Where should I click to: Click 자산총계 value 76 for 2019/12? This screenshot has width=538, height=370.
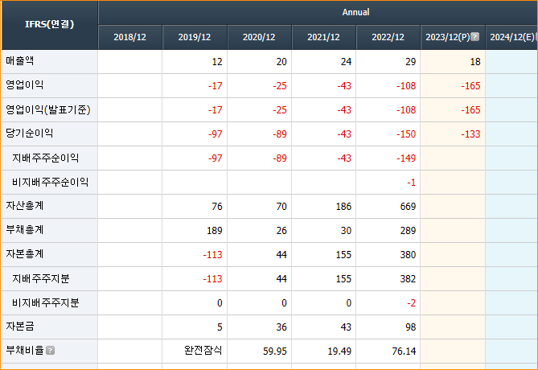[x=217, y=207]
